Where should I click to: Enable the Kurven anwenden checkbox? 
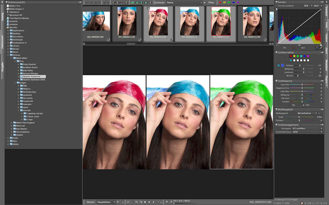point(277,6)
